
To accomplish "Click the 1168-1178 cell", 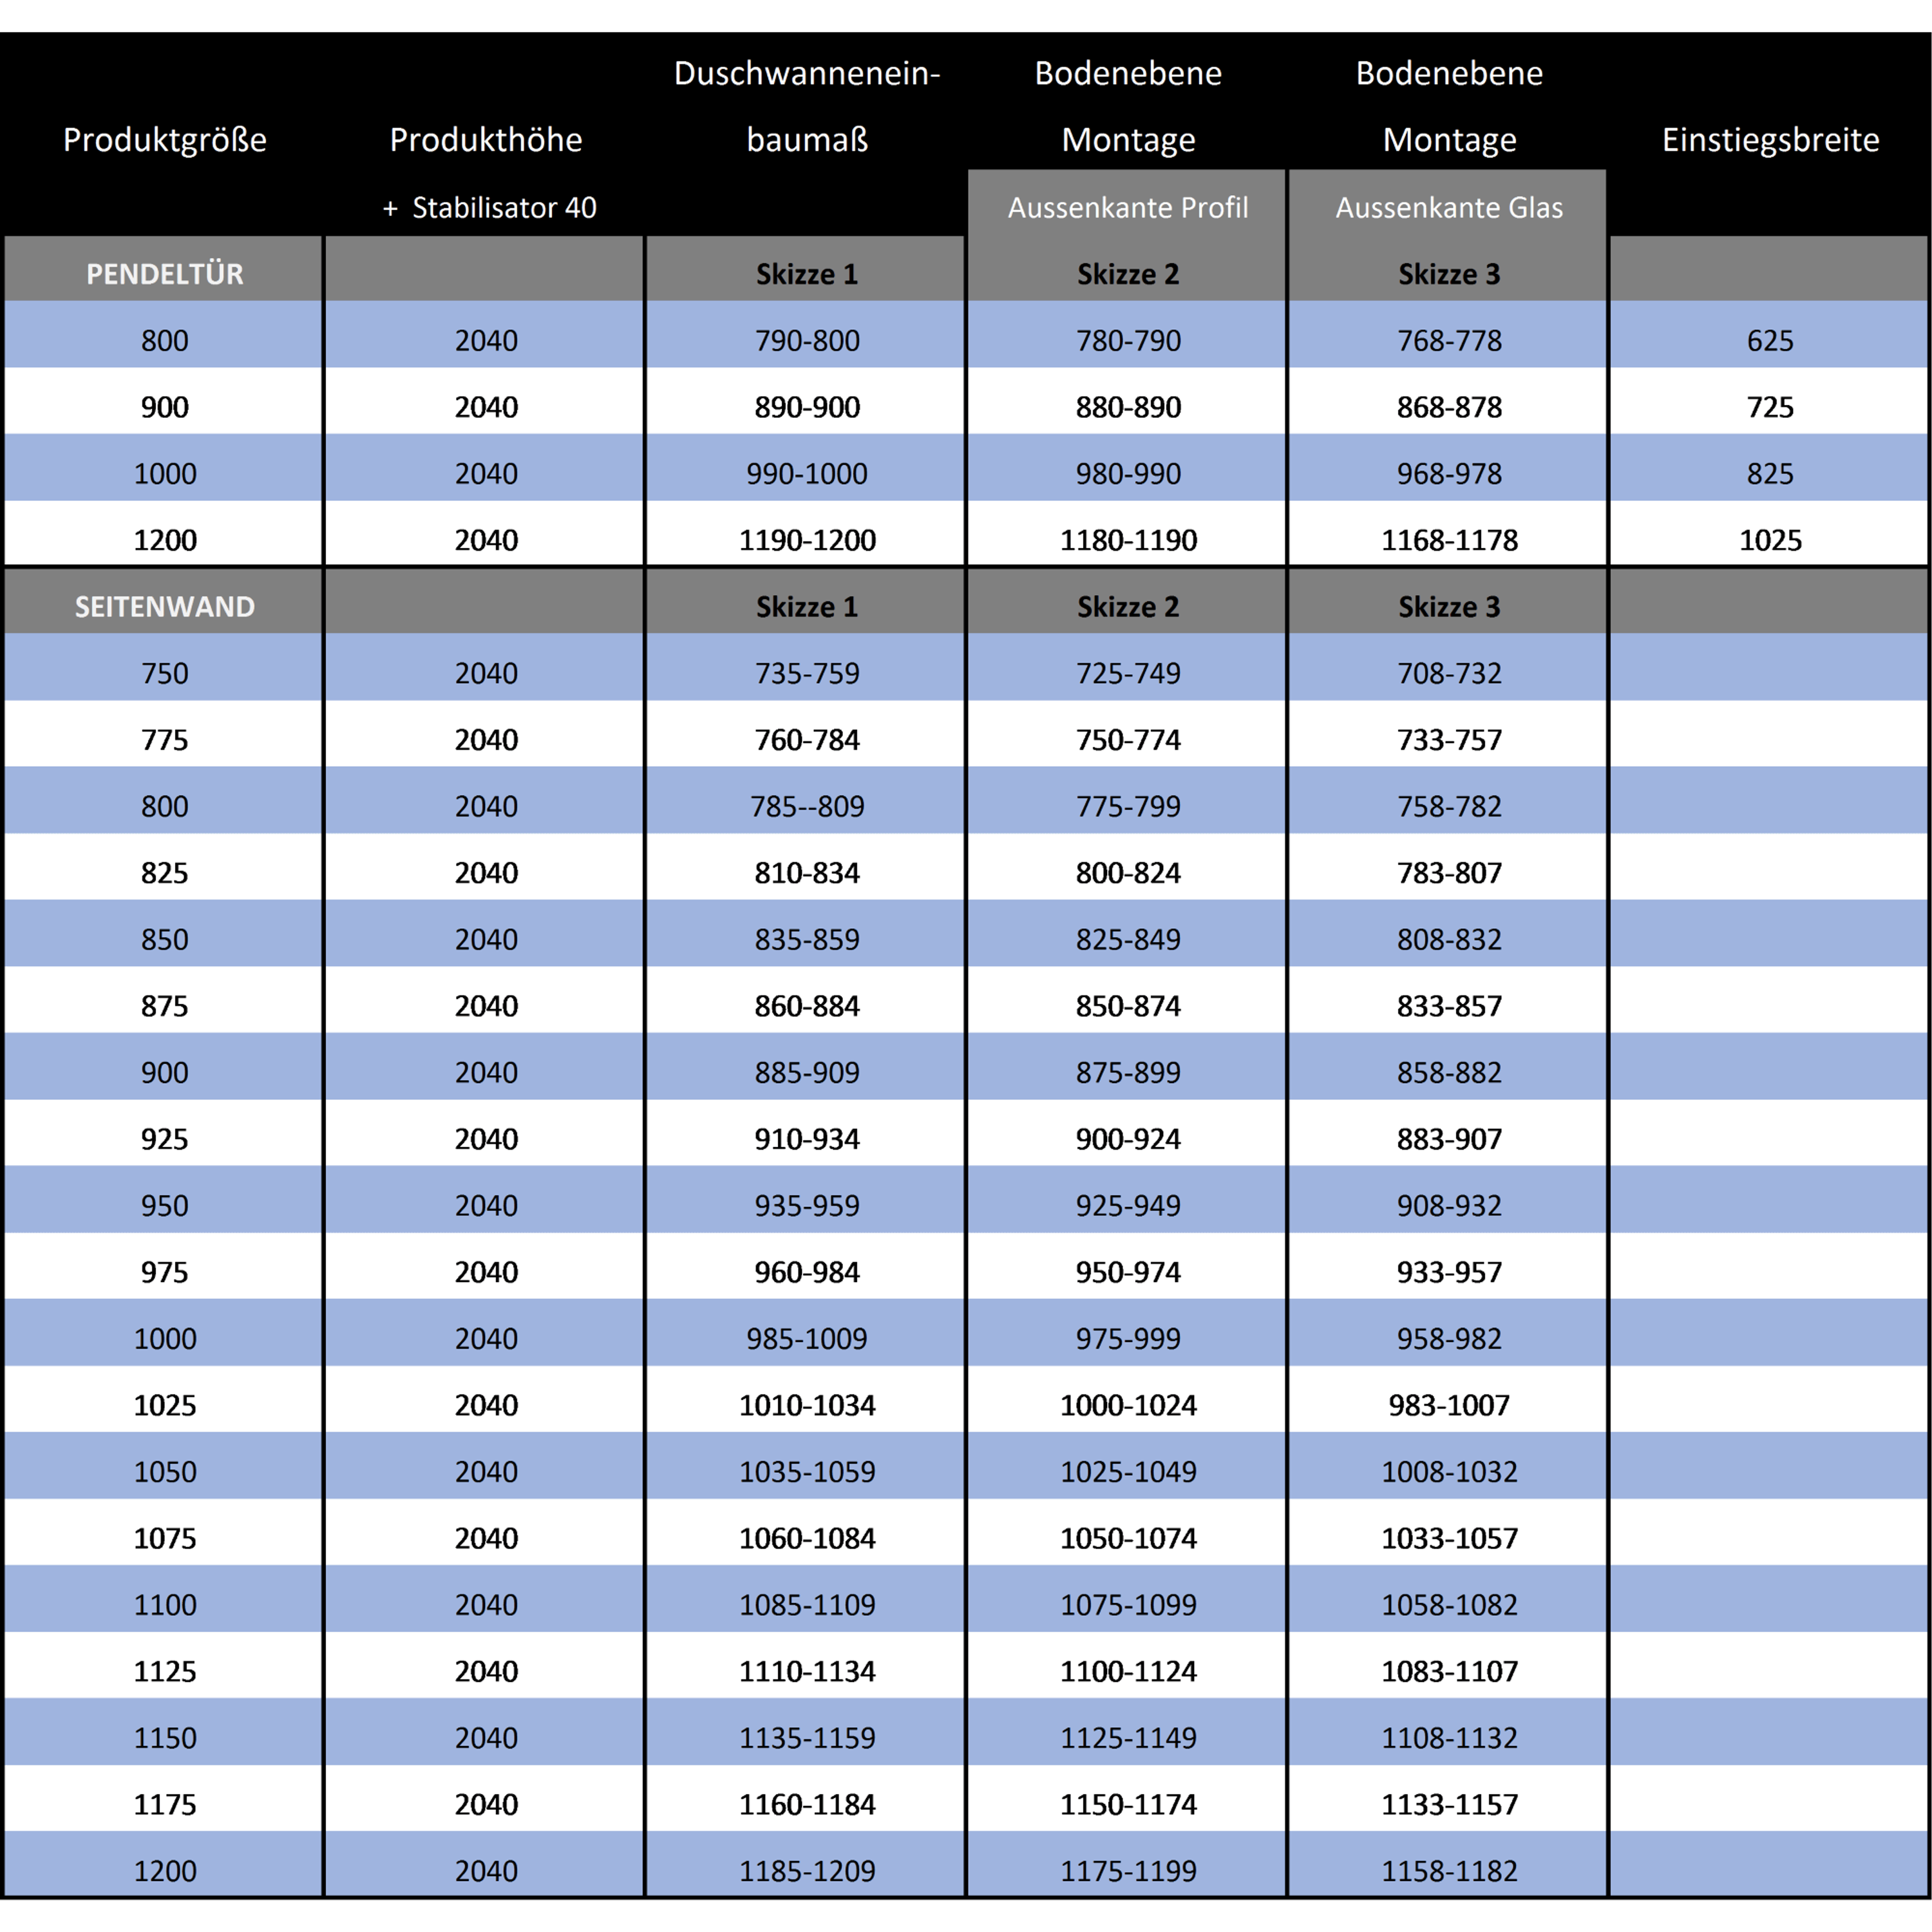I will point(1449,541).
